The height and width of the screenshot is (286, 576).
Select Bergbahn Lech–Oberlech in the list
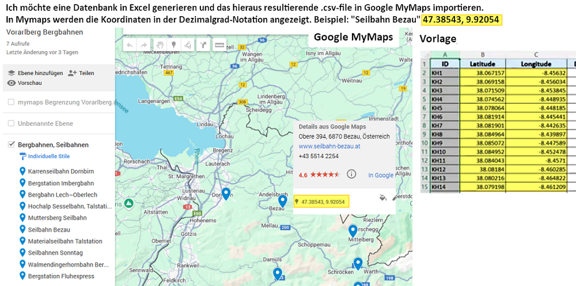[x=62, y=195]
